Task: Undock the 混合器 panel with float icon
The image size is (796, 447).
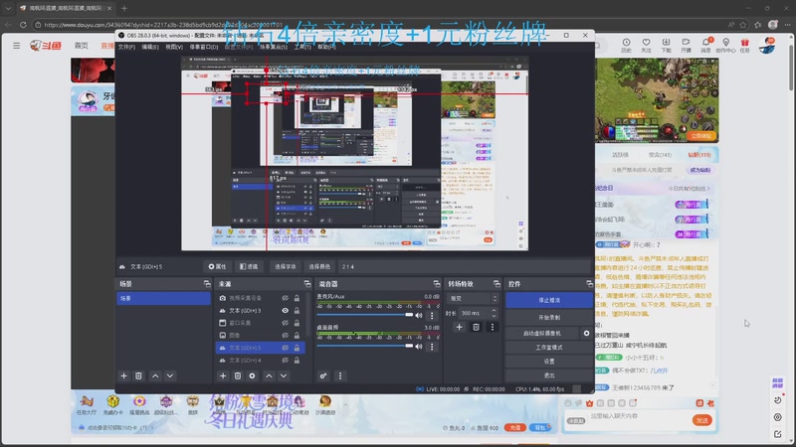Action: click(x=437, y=284)
